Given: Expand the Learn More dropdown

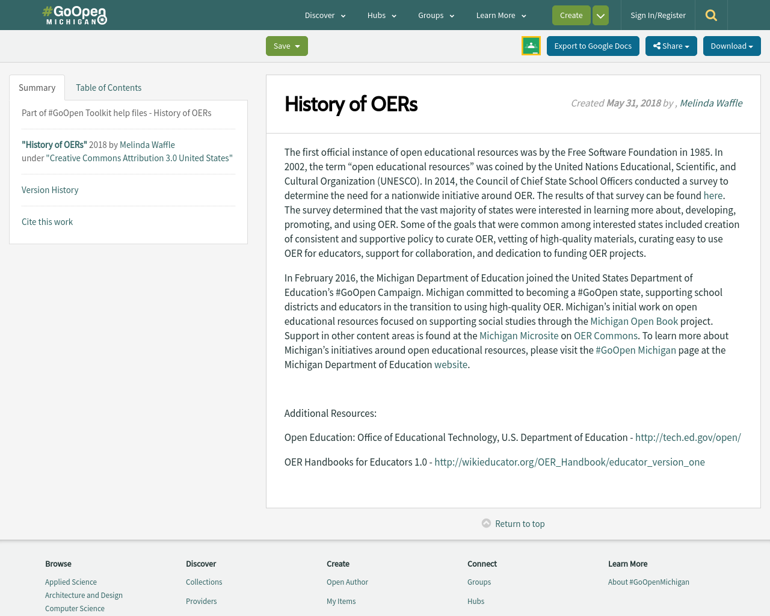Looking at the screenshot, I should pos(500,14).
